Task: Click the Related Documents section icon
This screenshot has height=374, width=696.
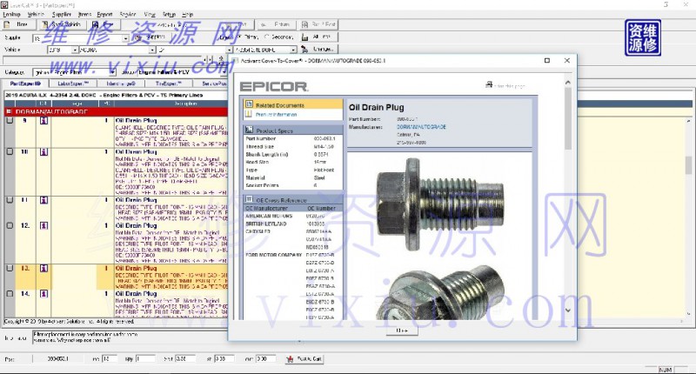Action: (x=249, y=104)
